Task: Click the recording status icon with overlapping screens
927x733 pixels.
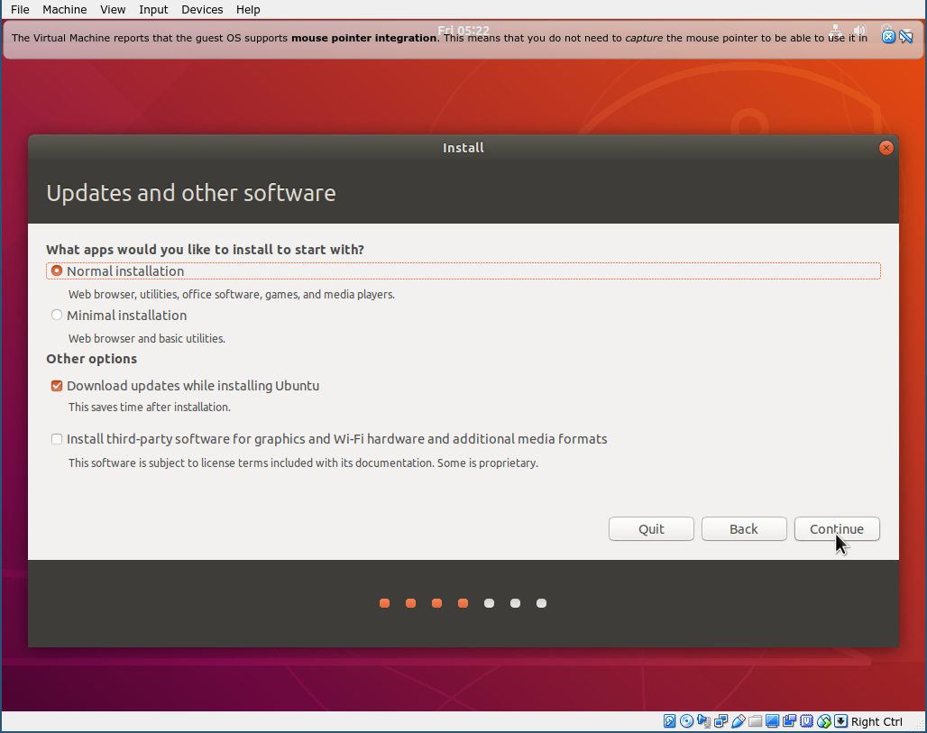Action: (789, 721)
